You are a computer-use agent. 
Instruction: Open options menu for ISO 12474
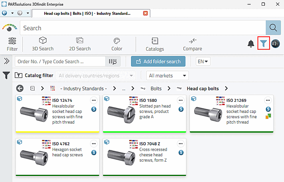(94, 100)
